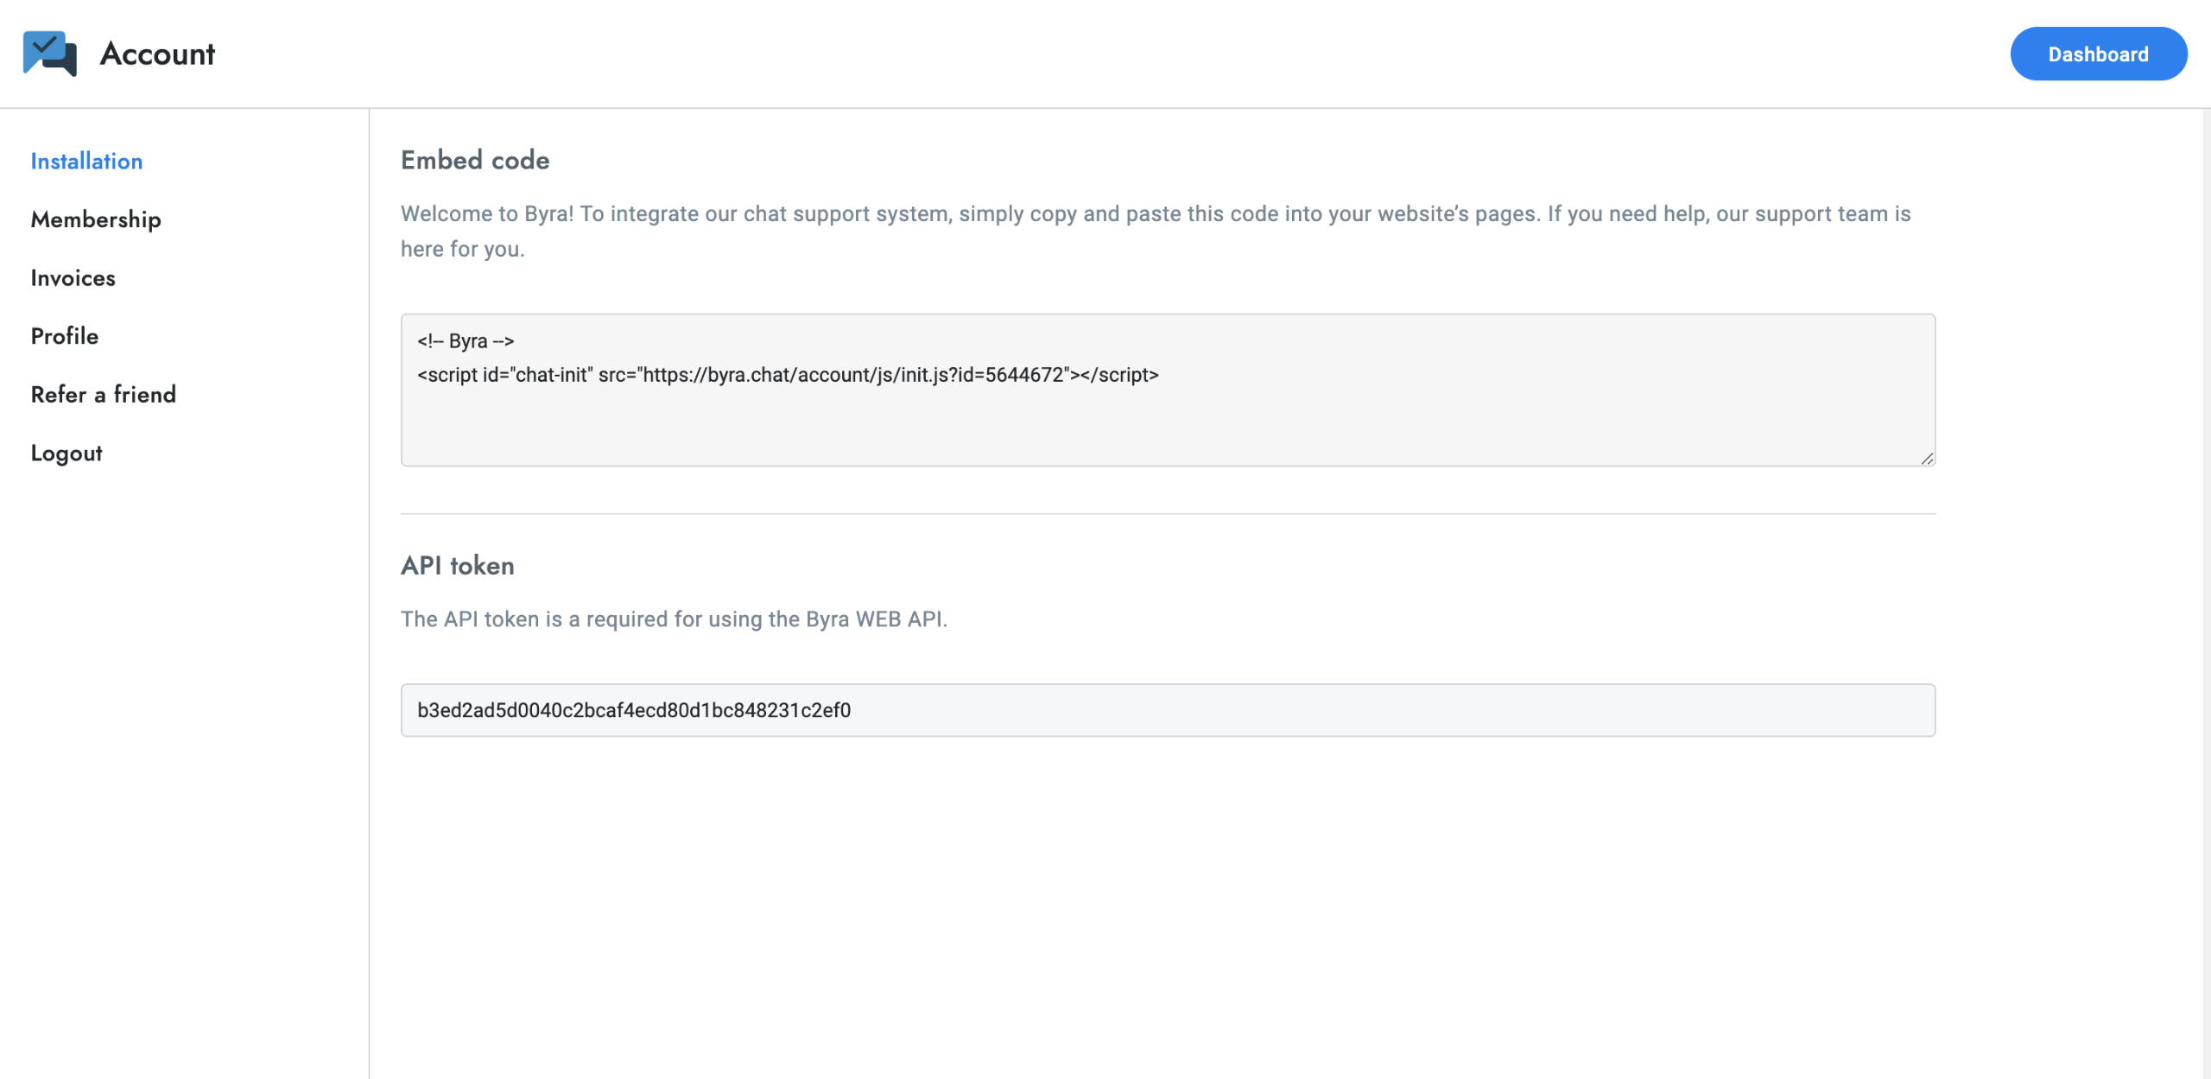This screenshot has height=1079, width=2211.
Task: Select the Installation menu item
Action: 86,162
